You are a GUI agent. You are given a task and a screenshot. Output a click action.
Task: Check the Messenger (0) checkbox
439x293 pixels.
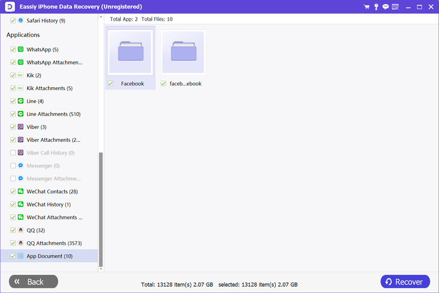point(13,166)
